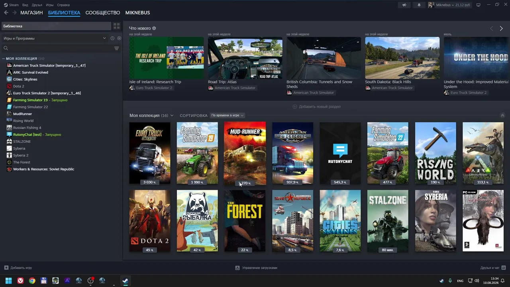Select Dota 2 in the sidebar list
The width and height of the screenshot is (510, 287).
click(19, 86)
